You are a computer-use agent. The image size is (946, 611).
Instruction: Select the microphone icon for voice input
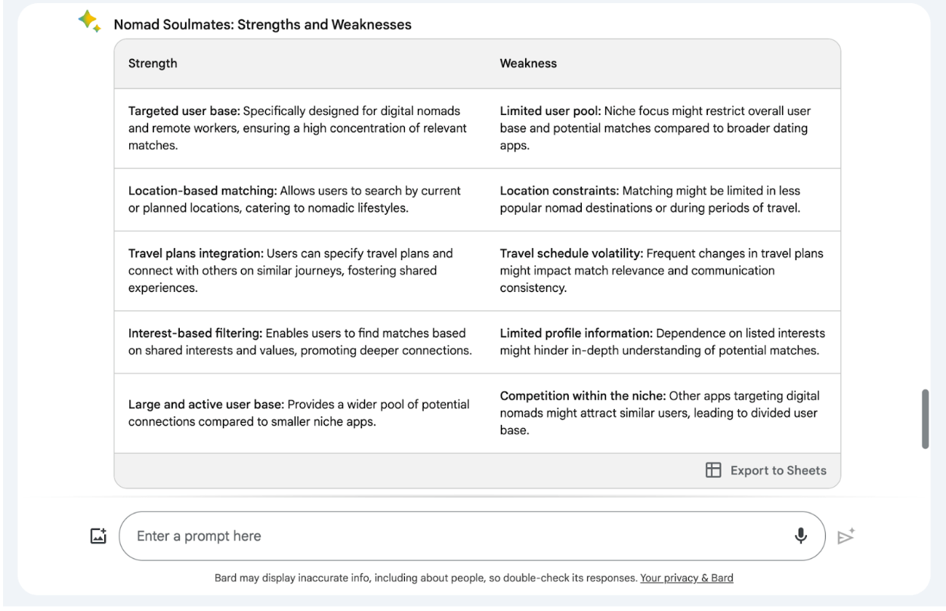pyautogui.click(x=802, y=535)
